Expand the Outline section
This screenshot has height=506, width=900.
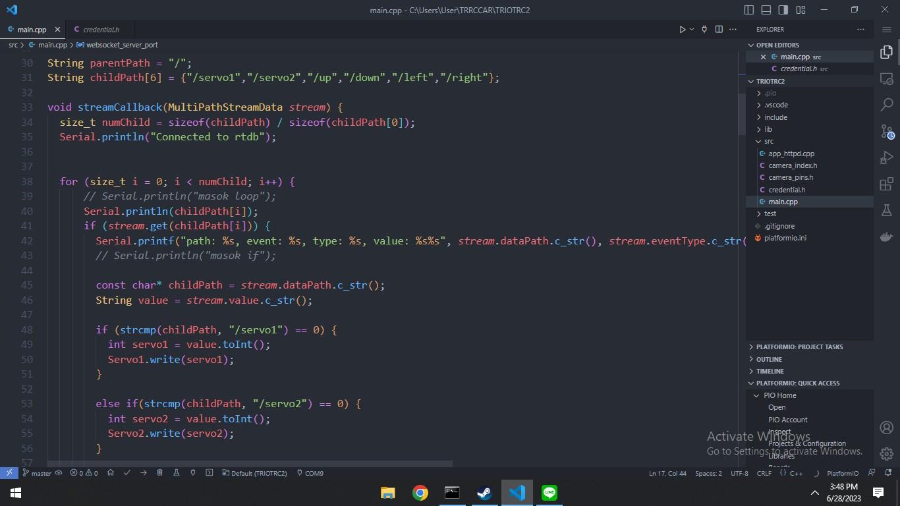[810, 359]
